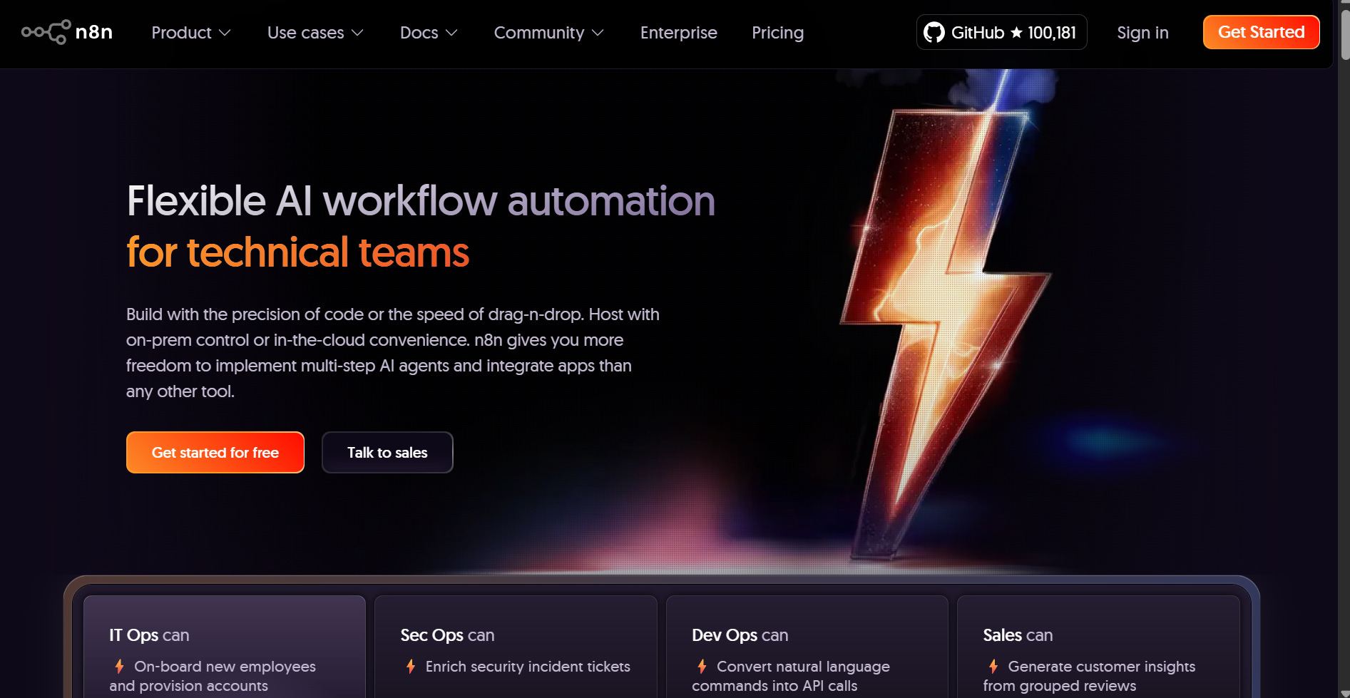Expand the Community menu chevron
The width and height of the screenshot is (1350, 698).
[598, 33]
